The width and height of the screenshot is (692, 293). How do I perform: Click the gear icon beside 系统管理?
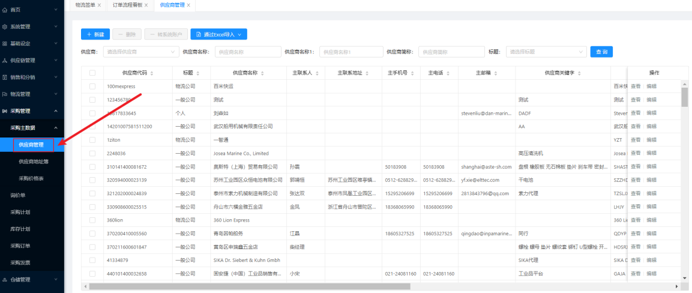tap(5, 27)
